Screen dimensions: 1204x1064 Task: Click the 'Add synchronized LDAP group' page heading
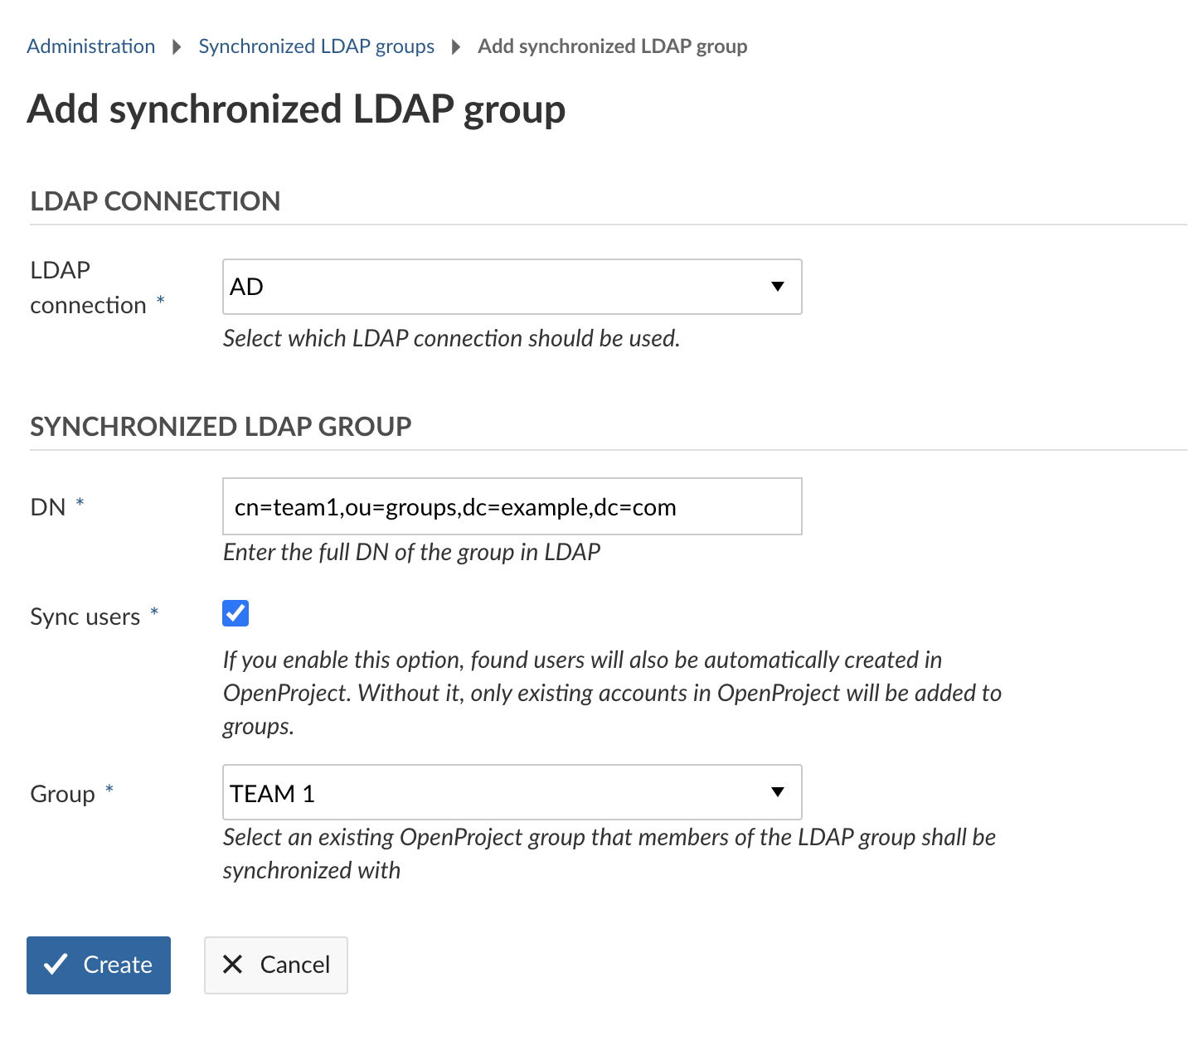point(296,109)
